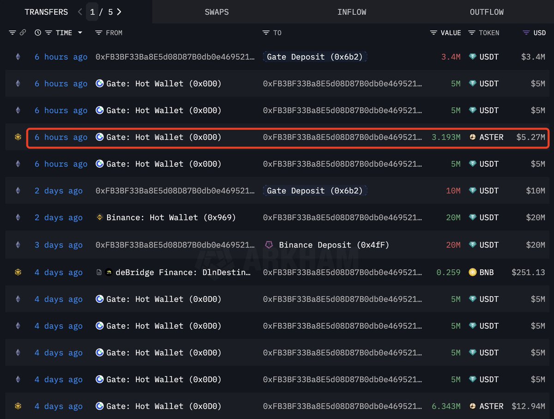Go to previous page with left chevron

[80, 12]
